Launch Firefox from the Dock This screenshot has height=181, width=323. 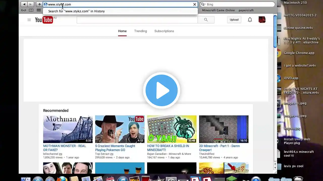[62, 179]
